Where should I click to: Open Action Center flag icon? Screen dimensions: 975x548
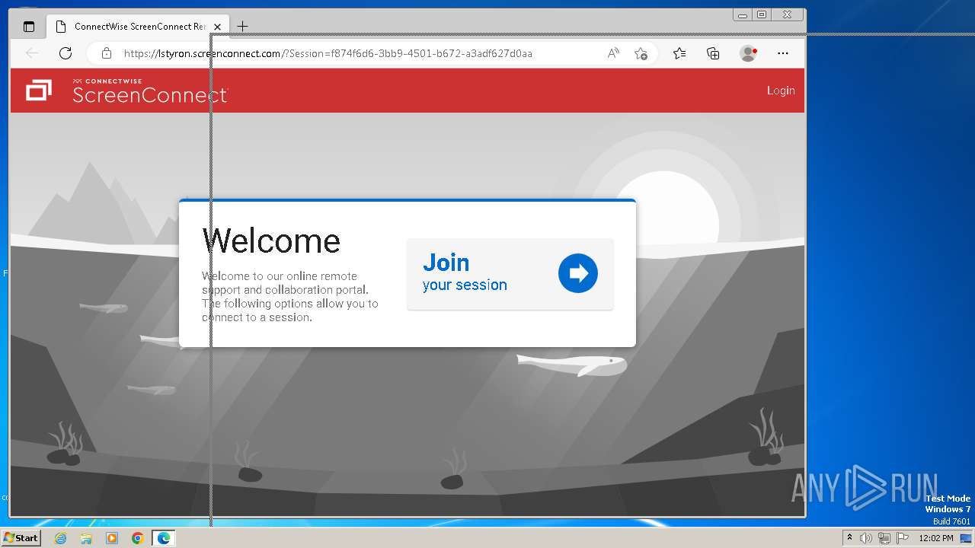coord(902,538)
